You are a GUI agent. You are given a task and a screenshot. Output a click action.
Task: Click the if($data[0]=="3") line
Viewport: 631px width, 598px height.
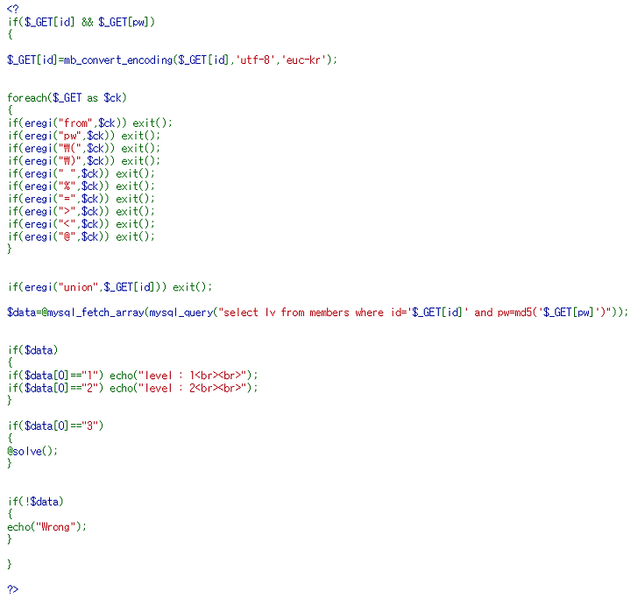coord(55,426)
